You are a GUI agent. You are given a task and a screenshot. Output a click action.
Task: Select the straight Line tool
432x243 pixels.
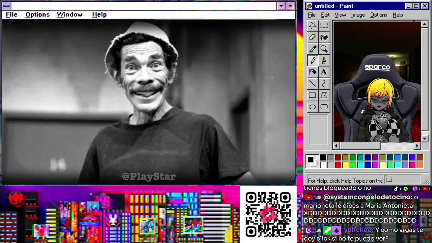(313, 84)
